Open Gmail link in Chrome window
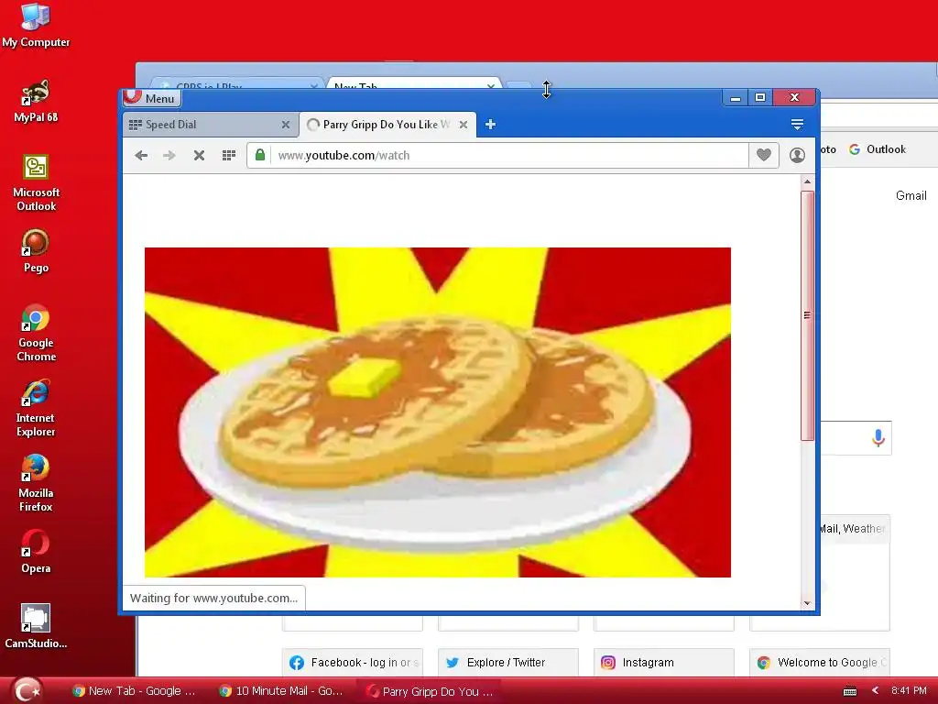 pos(911,196)
